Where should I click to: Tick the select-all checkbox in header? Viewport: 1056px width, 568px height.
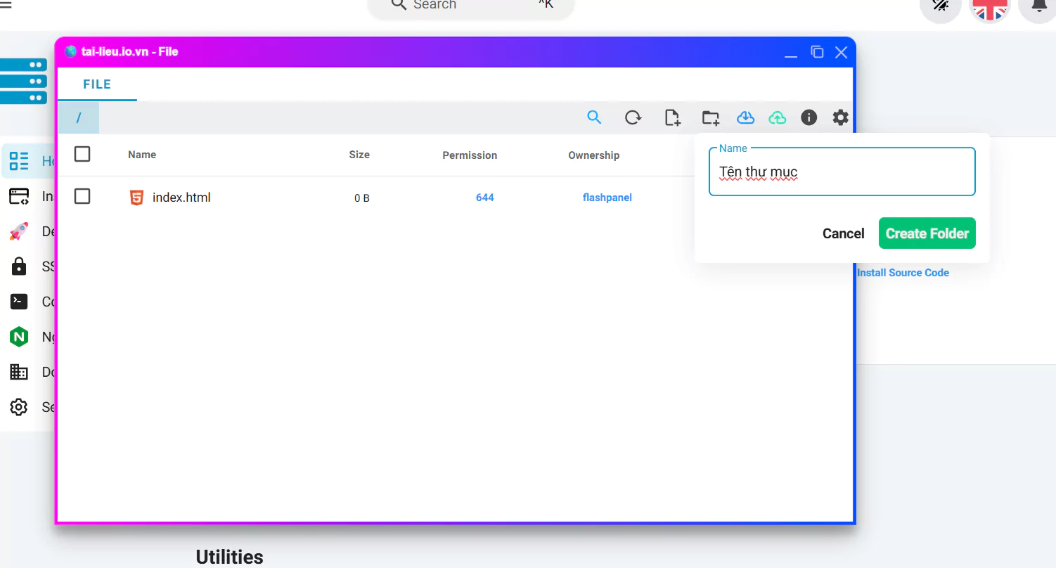[x=82, y=154]
